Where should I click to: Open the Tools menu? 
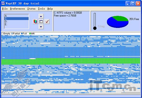(41, 9)
